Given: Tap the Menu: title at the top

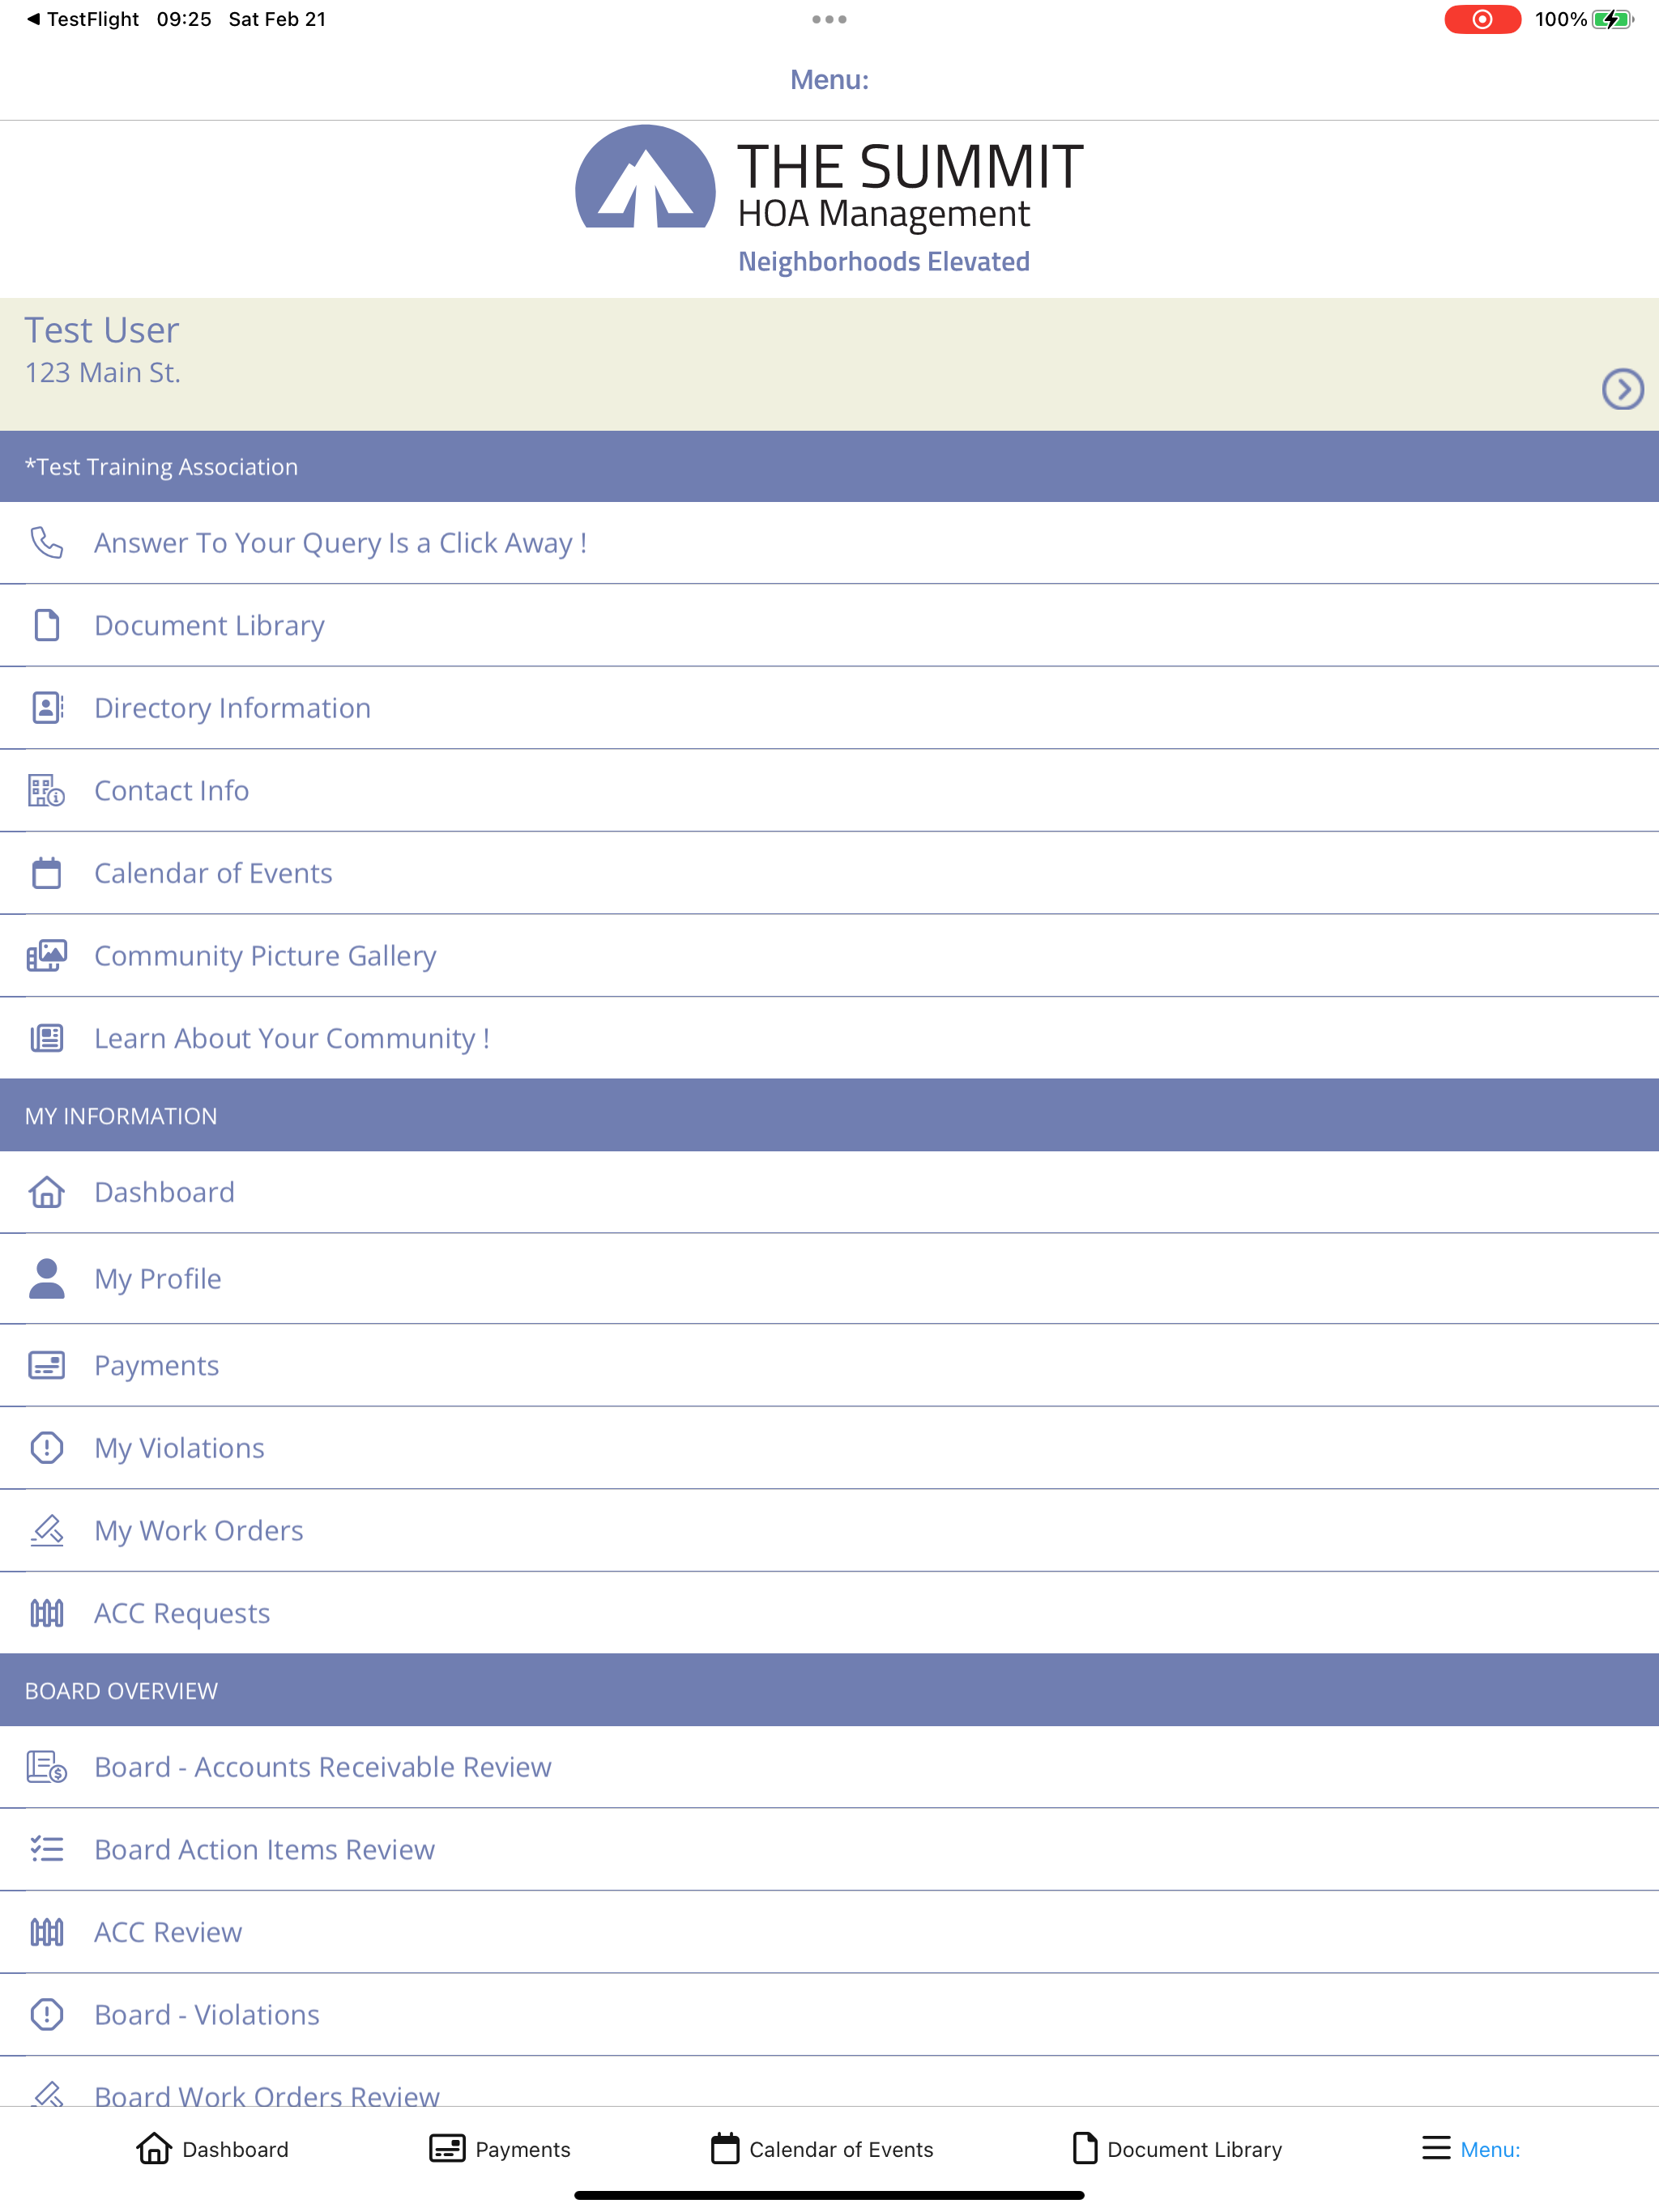Looking at the screenshot, I should point(829,80).
